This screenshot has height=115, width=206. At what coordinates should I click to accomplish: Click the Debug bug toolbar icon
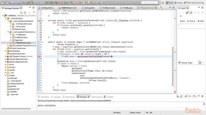tap(46, 3)
